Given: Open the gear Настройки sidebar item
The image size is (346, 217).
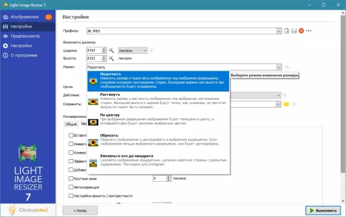Looking at the screenshot, I should 27,46.
